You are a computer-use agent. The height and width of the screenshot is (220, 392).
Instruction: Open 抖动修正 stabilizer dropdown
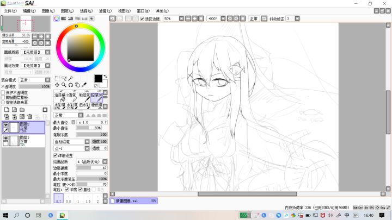tap(297, 18)
